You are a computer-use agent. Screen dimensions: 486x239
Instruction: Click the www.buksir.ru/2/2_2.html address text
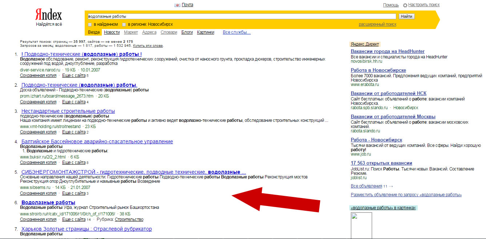click(43, 157)
